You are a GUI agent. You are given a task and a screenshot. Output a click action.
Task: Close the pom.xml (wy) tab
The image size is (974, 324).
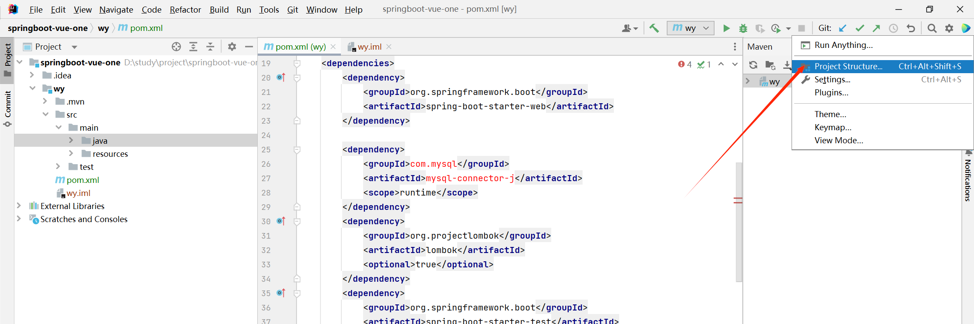pyautogui.click(x=333, y=47)
